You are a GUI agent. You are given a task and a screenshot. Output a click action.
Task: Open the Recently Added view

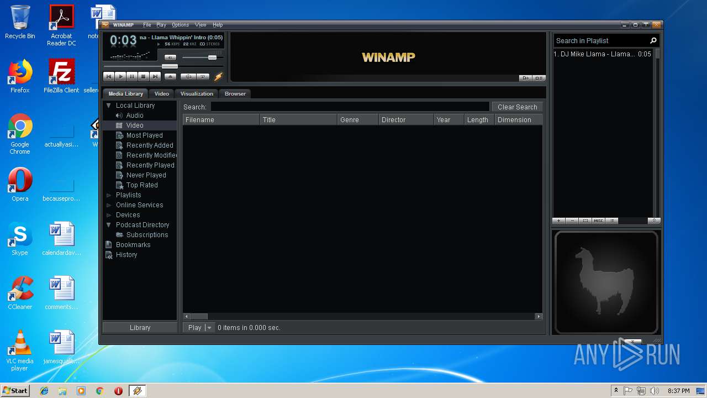150,145
